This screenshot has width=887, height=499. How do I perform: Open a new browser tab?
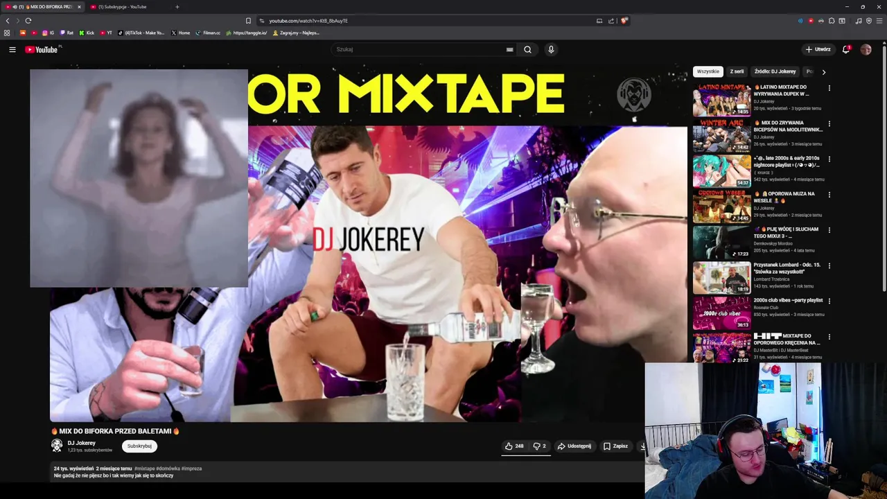click(x=177, y=7)
